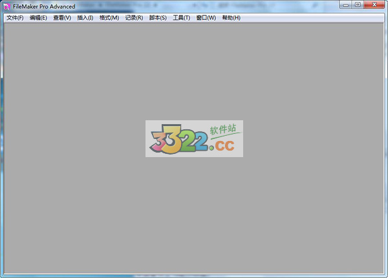Open the 窗口(W) menu

coord(206,18)
